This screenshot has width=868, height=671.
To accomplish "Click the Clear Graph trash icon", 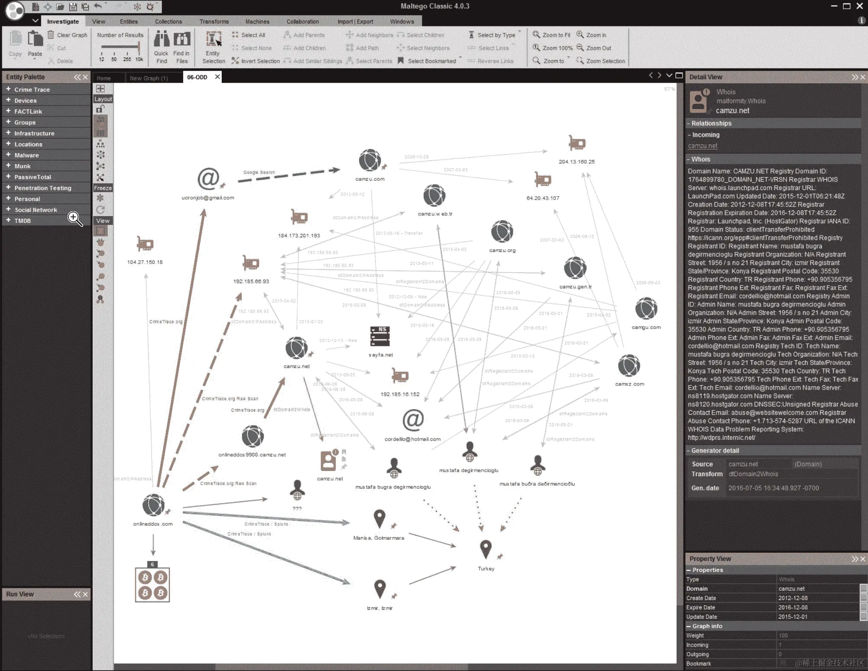I will 51,35.
